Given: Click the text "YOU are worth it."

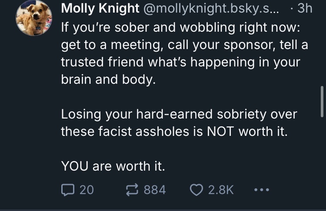Looking at the screenshot, I should click(114, 165).
